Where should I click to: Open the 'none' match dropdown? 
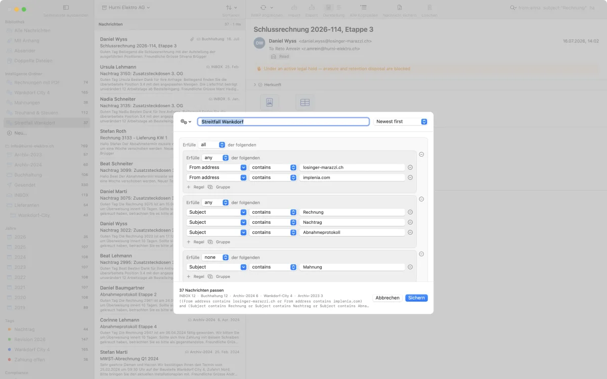(215, 257)
